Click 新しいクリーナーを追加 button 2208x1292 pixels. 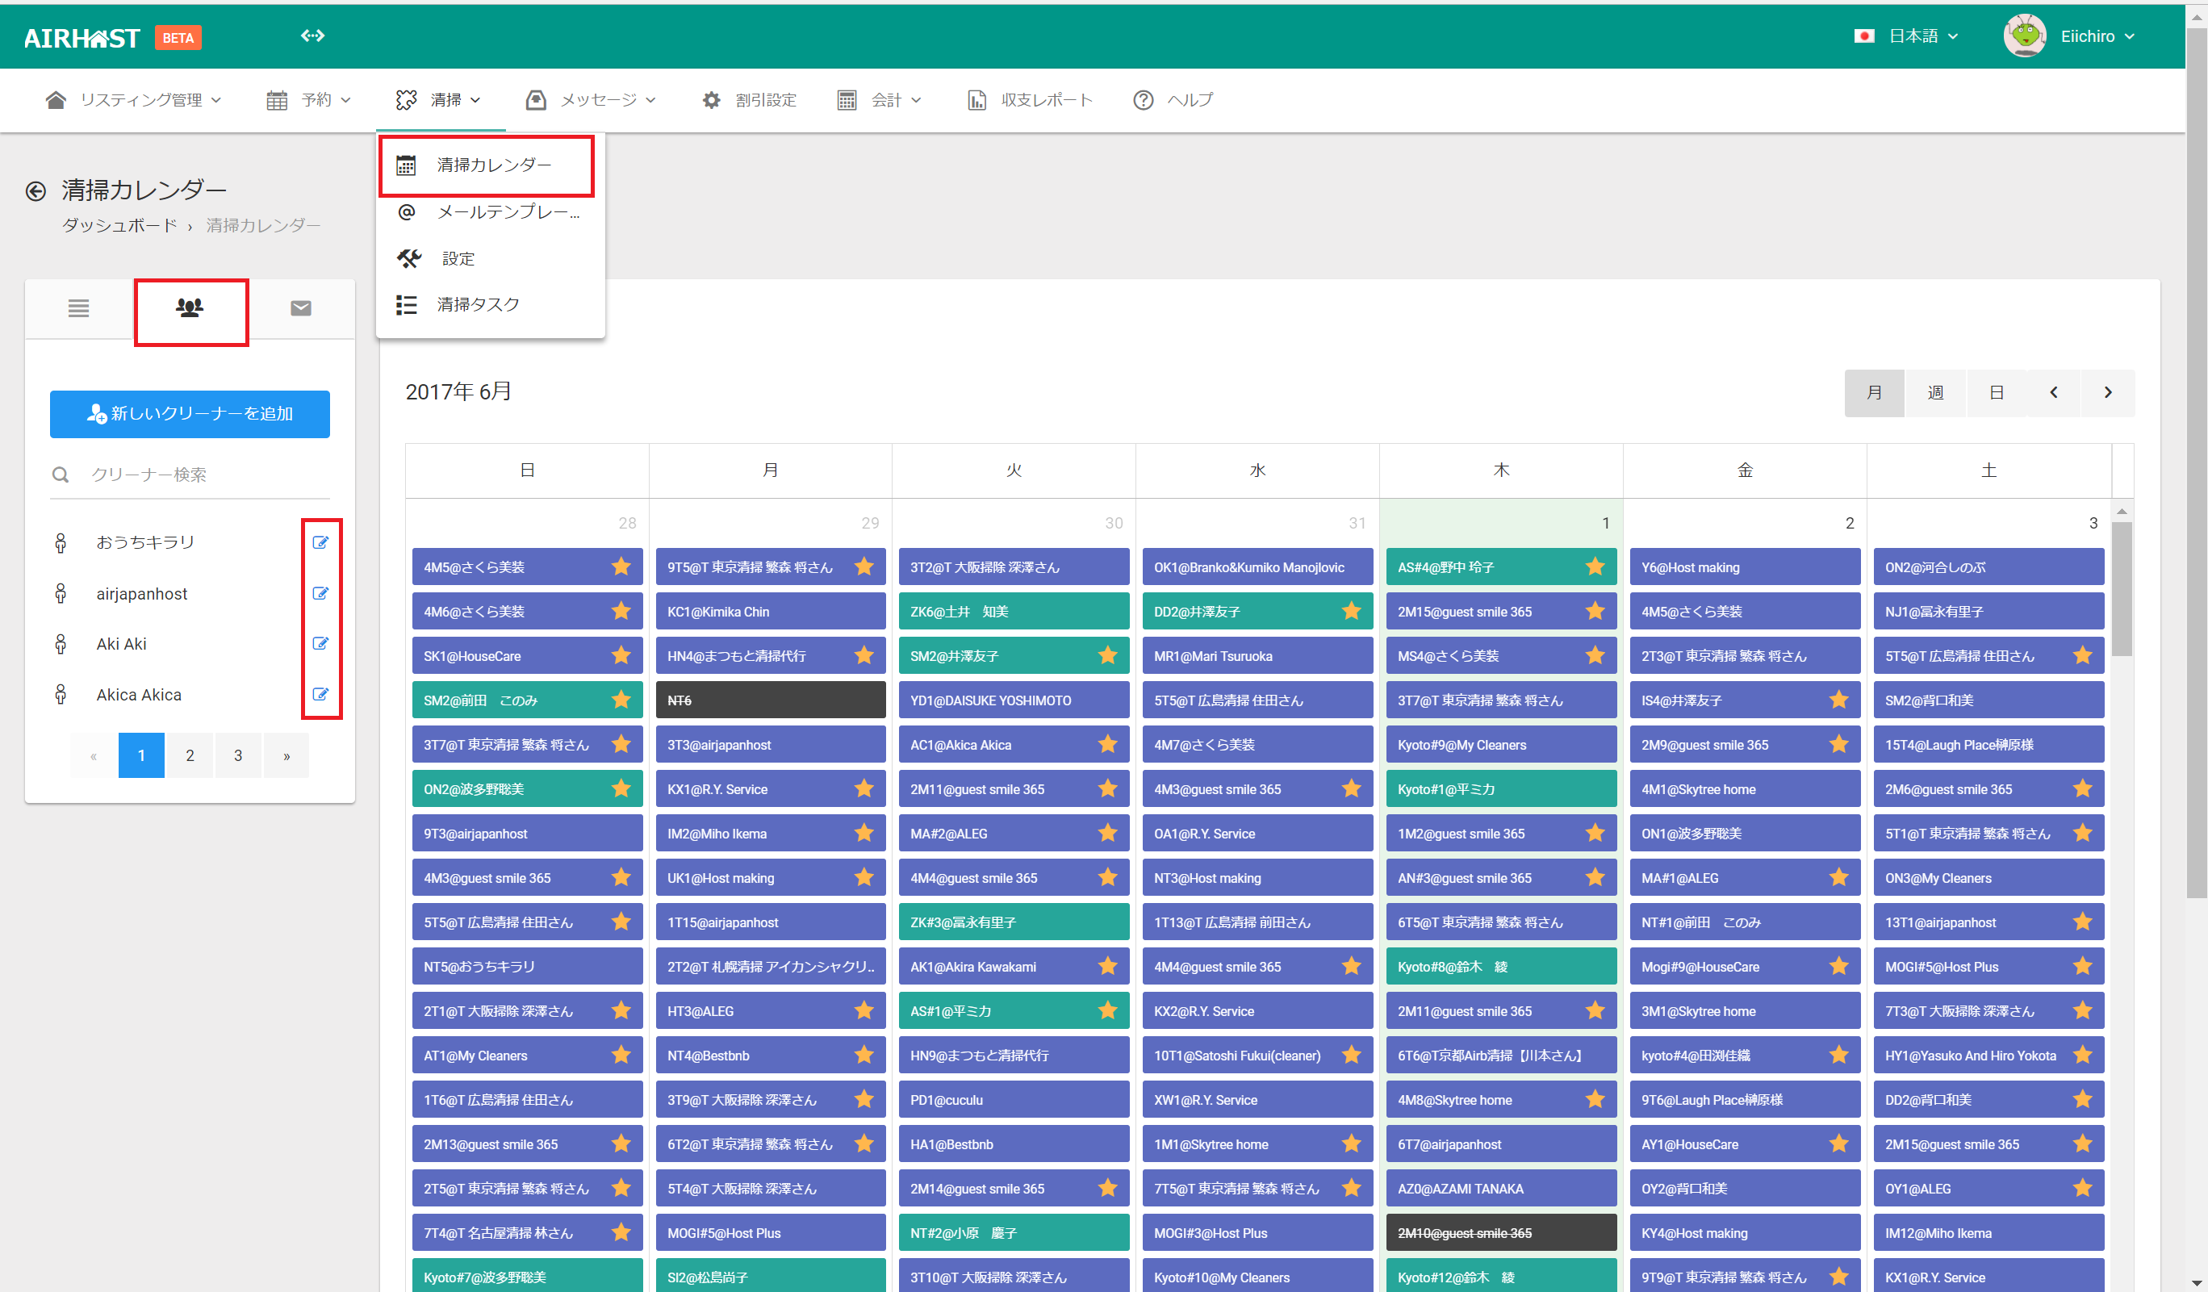pos(190,413)
